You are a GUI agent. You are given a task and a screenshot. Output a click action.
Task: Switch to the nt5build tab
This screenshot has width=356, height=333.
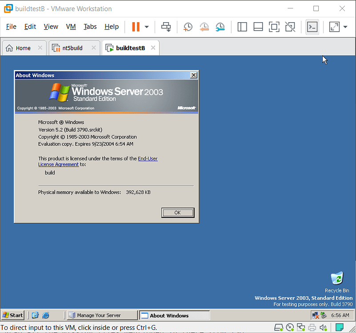pyautogui.click(x=74, y=48)
